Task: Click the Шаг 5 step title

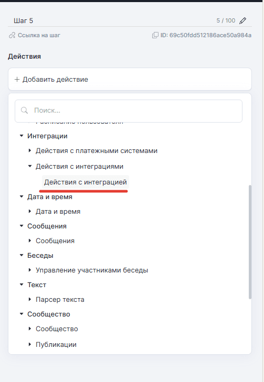Action: (24, 21)
